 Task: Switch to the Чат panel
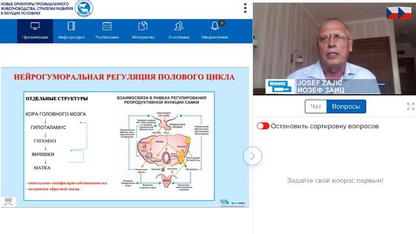pos(316,107)
